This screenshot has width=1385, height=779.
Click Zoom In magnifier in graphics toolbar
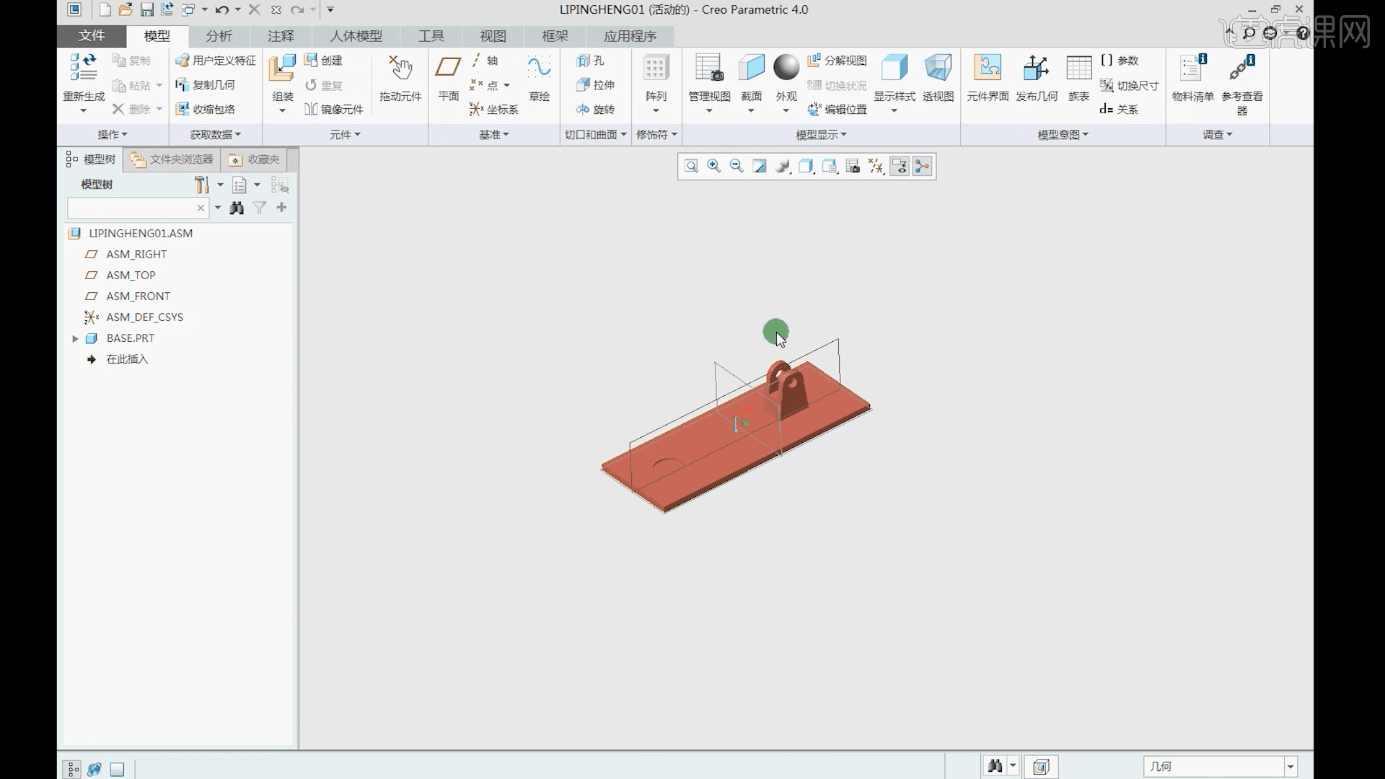pos(714,167)
